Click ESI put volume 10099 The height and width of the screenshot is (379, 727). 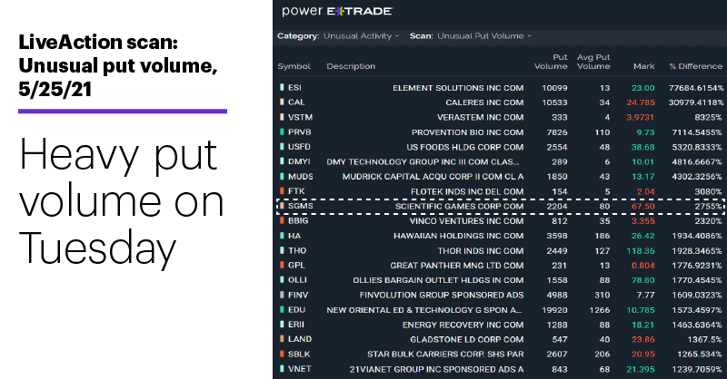point(554,88)
